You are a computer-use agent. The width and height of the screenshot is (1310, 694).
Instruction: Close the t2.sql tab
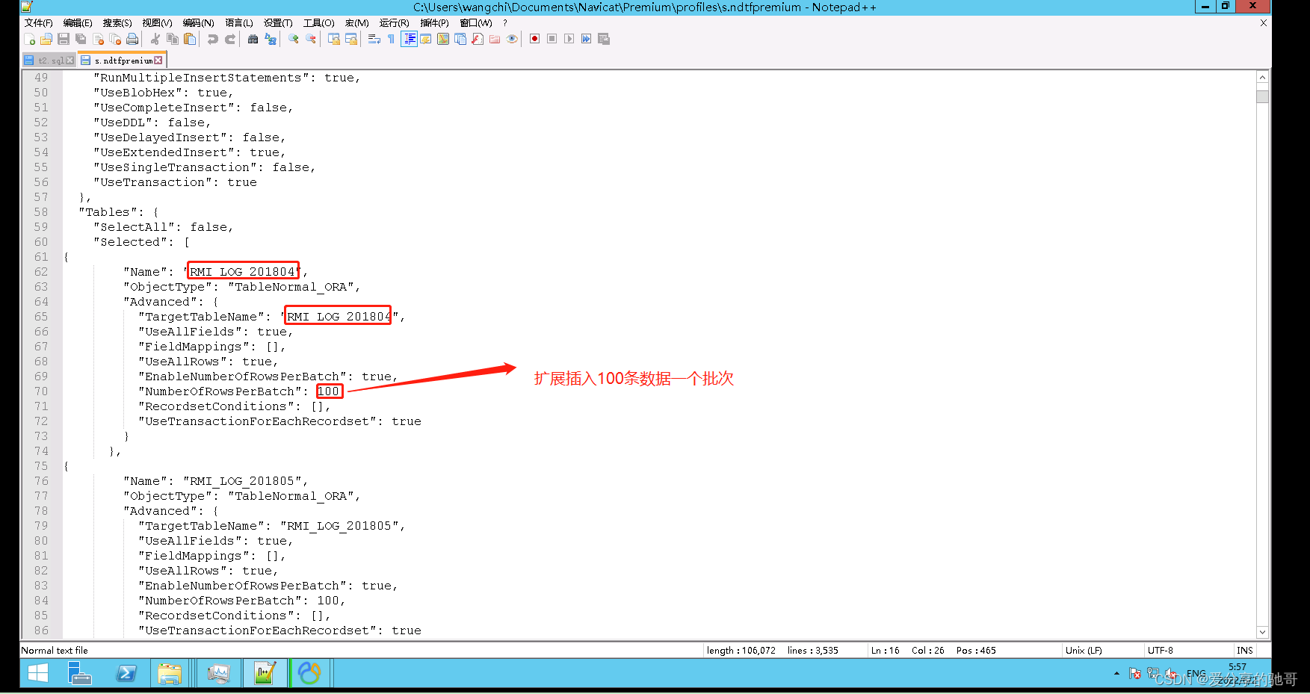point(70,61)
